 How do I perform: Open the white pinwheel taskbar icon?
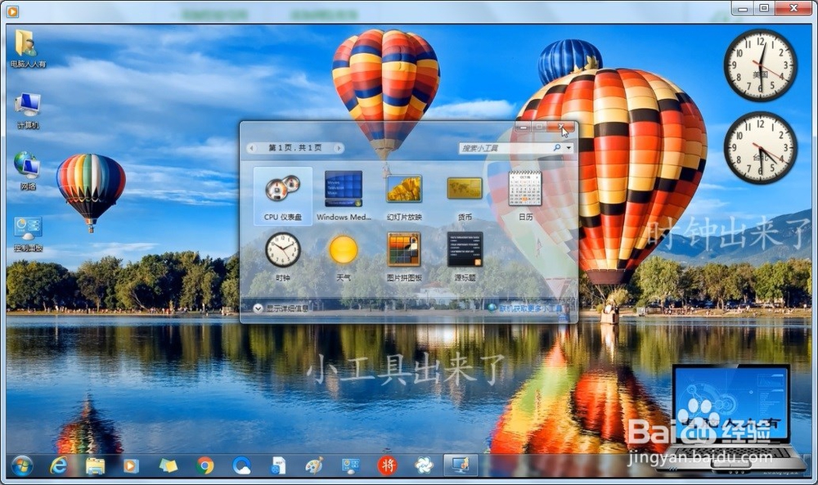[x=424, y=465]
